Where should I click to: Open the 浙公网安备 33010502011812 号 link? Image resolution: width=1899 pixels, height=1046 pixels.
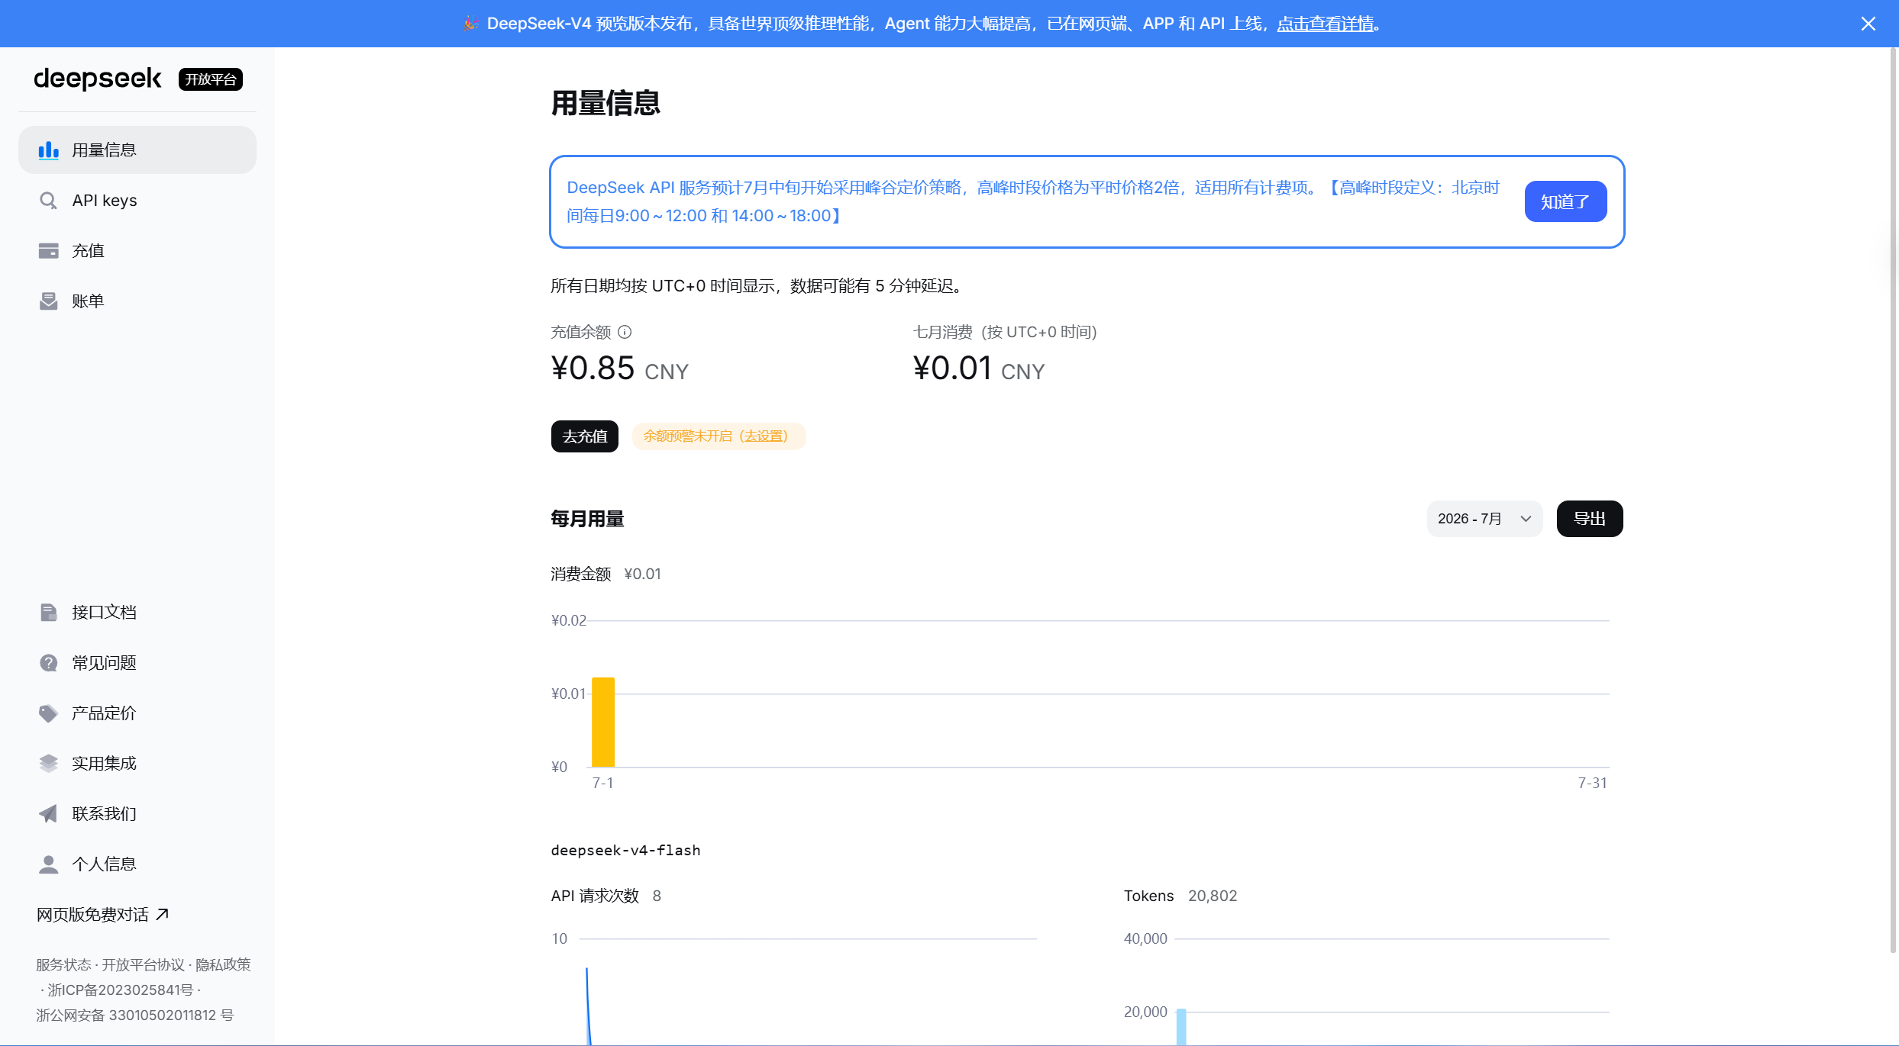[134, 1015]
